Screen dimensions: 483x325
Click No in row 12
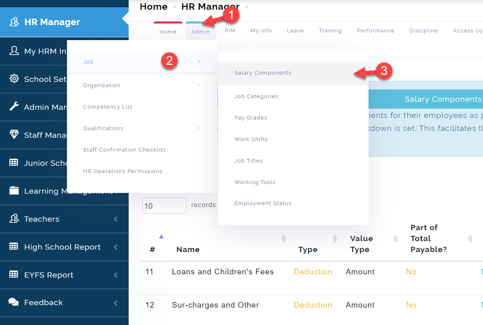click(411, 305)
